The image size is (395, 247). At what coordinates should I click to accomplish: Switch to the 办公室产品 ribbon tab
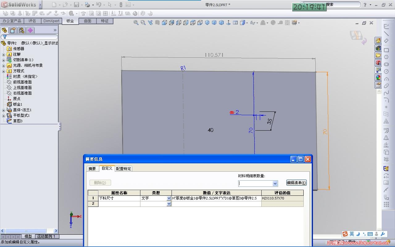click(x=12, y=21)
